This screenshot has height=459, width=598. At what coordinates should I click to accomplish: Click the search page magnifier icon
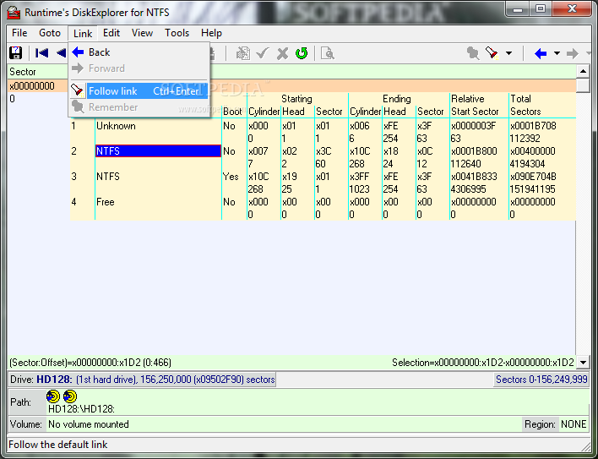(328, 53)
